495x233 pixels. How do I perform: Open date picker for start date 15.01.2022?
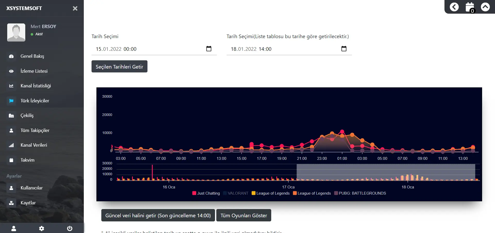click(209, 49)
